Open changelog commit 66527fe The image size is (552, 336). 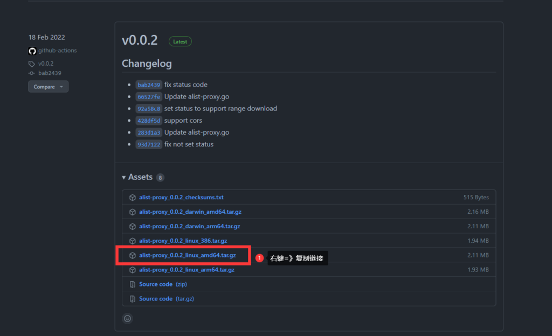tap(149, 96)
